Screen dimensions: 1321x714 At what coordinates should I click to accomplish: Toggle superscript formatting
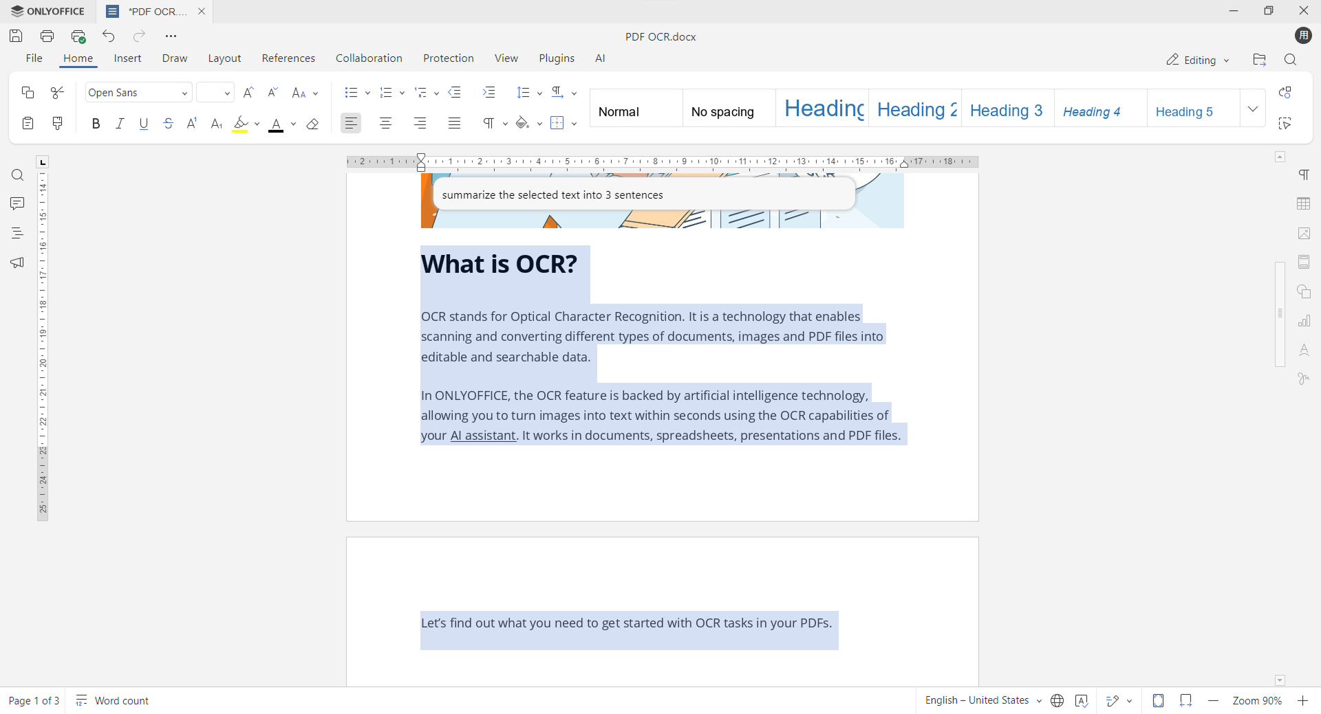click(x=192, y=124)
